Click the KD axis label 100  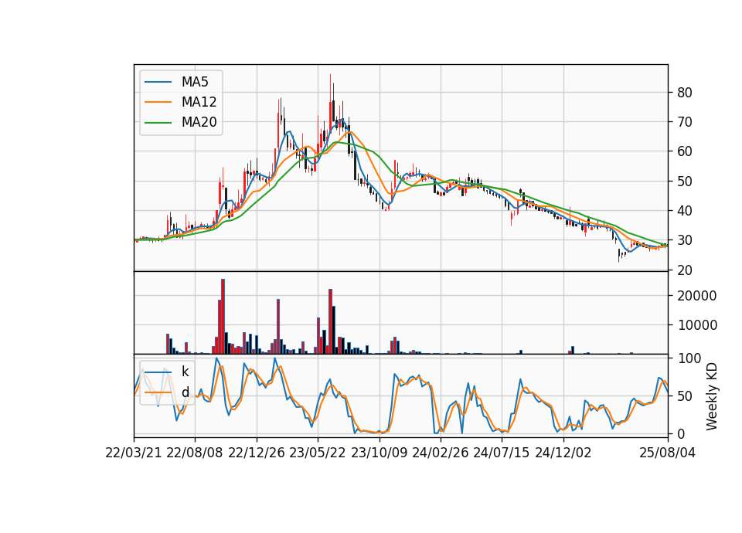tap(689, 358)
